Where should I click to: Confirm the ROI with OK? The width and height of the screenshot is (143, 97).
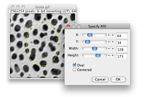(118, 79)
